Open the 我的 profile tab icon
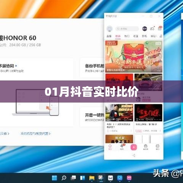Viewport: 183px width, 183px height. click(x=157, y=147)
